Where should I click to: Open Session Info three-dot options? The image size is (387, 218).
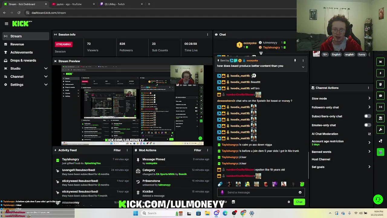click(x=207, y=35)
